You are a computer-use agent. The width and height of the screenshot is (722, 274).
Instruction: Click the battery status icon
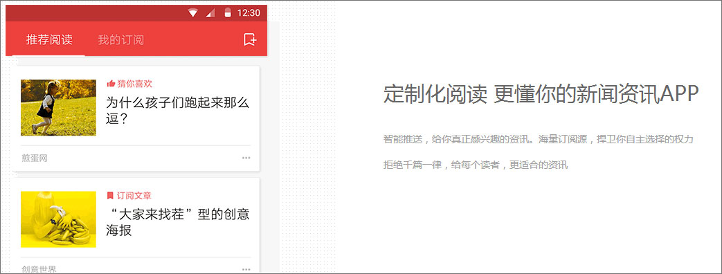point(227,13)
